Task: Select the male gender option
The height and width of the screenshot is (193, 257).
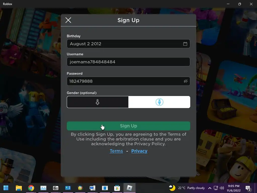Action: click(x=159, y=102)
